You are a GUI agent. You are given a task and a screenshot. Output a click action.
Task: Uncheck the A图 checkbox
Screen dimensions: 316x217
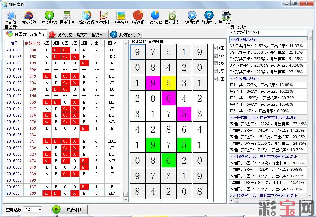click(216, 48)
